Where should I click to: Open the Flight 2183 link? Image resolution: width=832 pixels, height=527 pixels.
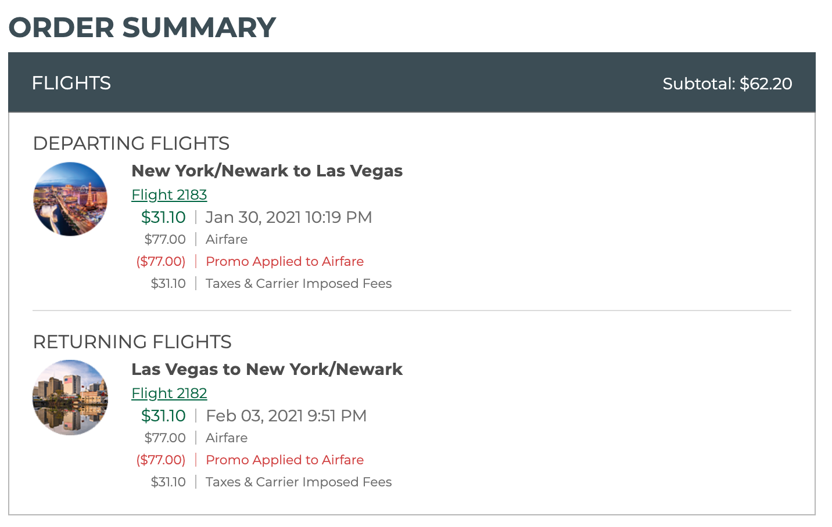tap(169, 195)
